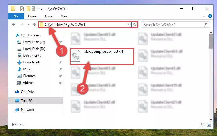Image resolution: width=217 pixels, height=136 pixels.
Task: Unpin Downloads using its pin icon
Action: (x=60, y=62)
